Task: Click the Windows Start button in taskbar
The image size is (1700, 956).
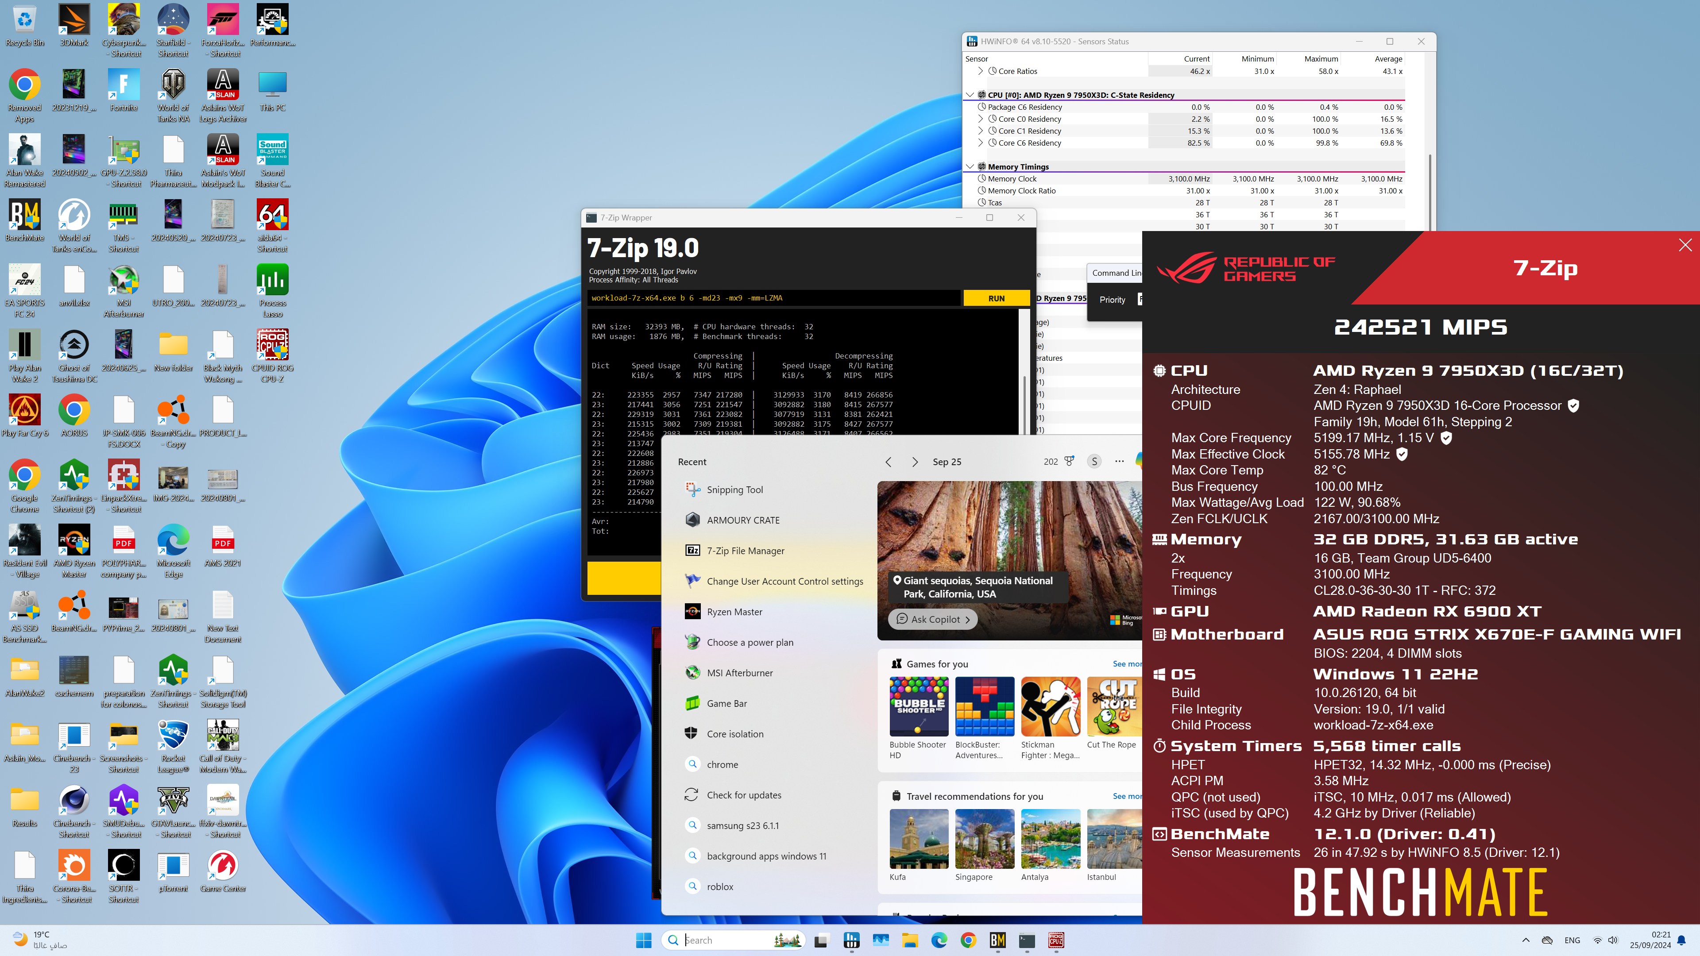Action: pyautogui.click(x=643, y=940)
